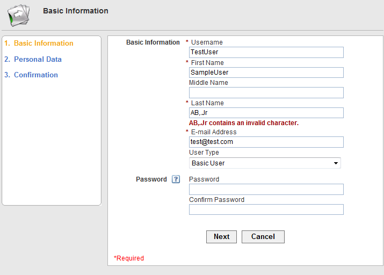Viewport: 384px width, 275px height.
Task: Expand the User Type dropdown arrow
Action: [x=336, y=163]
